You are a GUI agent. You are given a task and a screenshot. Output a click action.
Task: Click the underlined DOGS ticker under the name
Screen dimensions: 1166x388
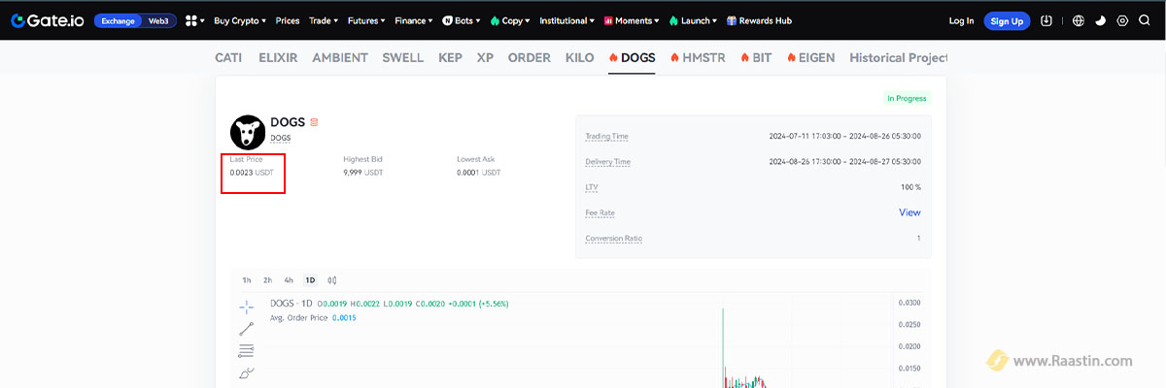[280, 139]
